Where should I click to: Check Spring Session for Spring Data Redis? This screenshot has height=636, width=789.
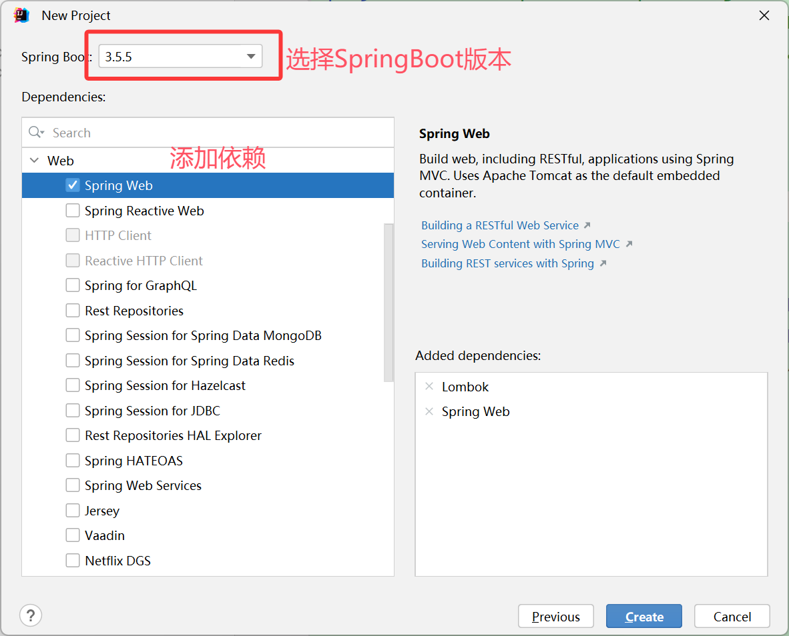(73, 361)
